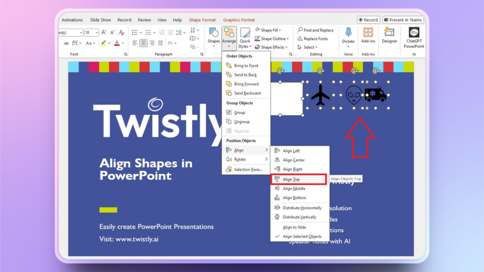The width and height of the screenshot is (484, 272).
Task: Choose Align Left
Action: click(x=299, y=151)
